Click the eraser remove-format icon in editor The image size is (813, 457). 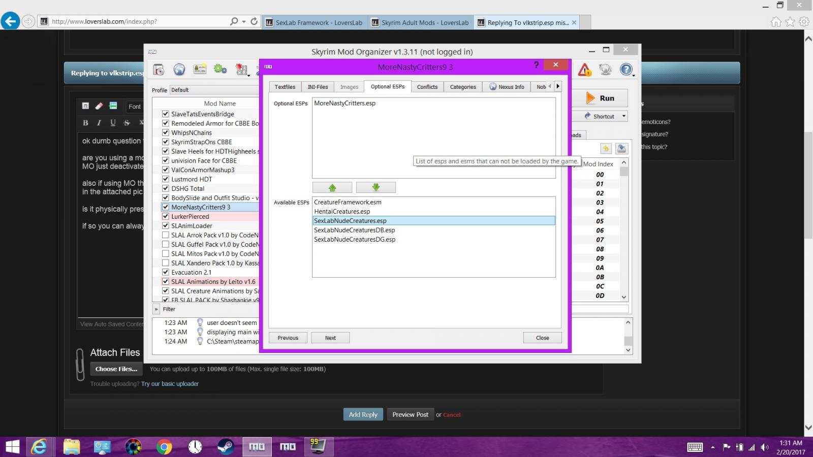pyautogui.click(x=99, y=106)
